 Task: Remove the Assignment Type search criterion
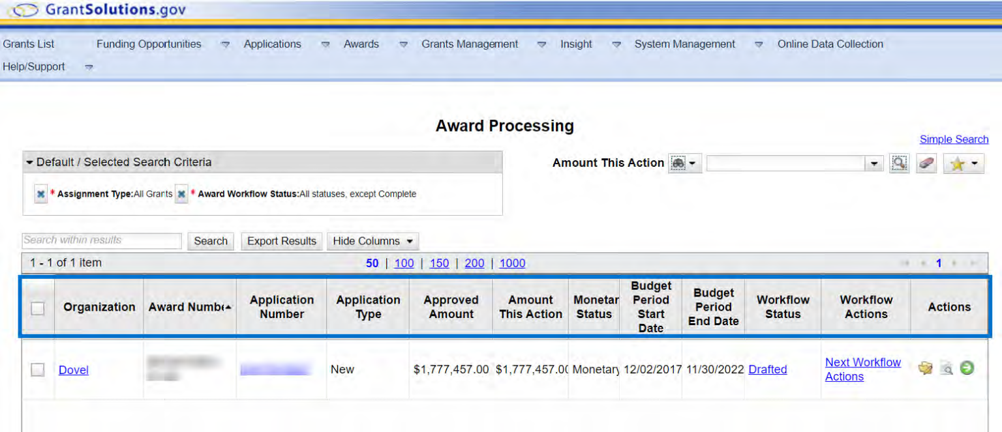click(x=41, y=194)
